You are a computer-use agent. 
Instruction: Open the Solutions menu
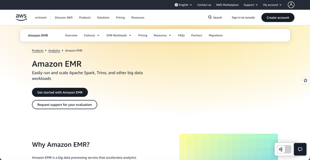tap(103, 17)
